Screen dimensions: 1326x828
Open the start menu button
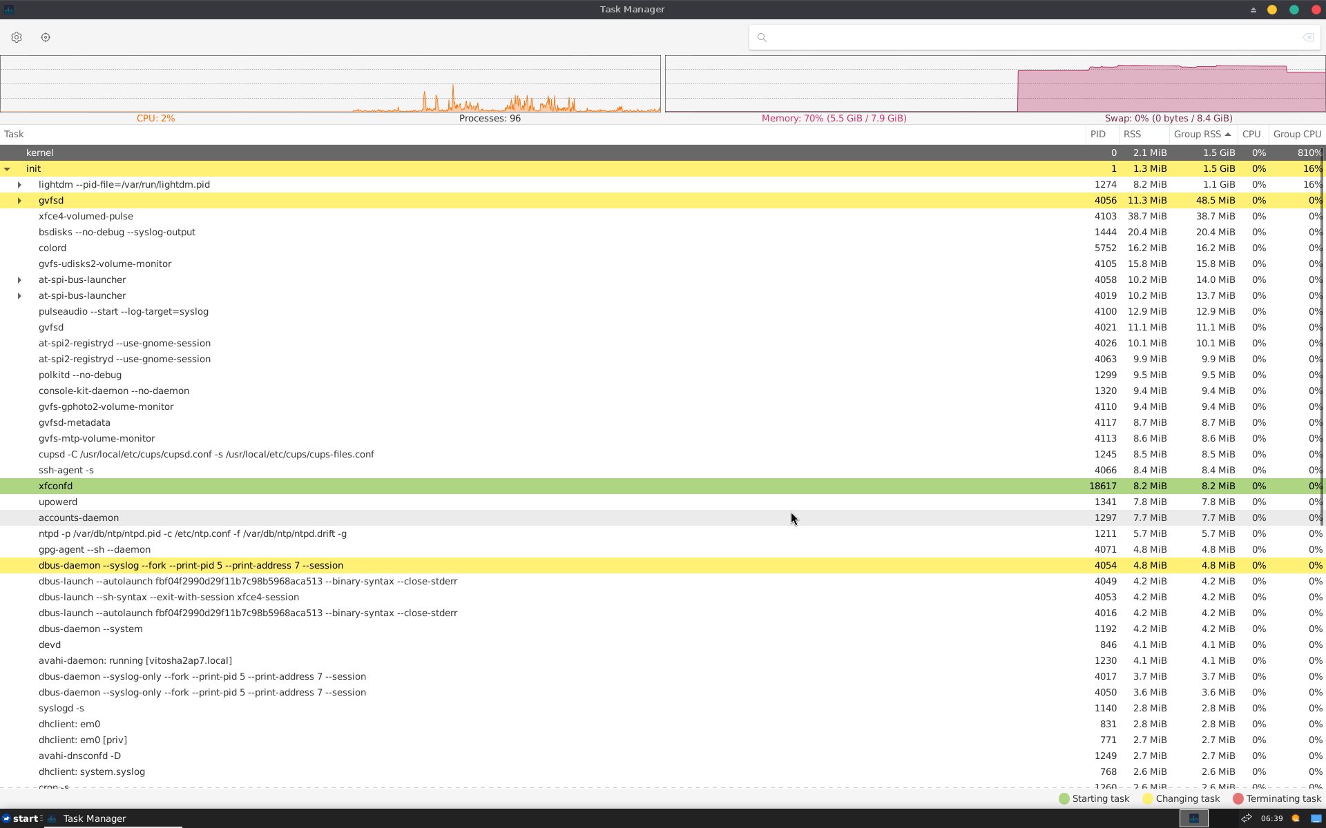tap(21, 818)
